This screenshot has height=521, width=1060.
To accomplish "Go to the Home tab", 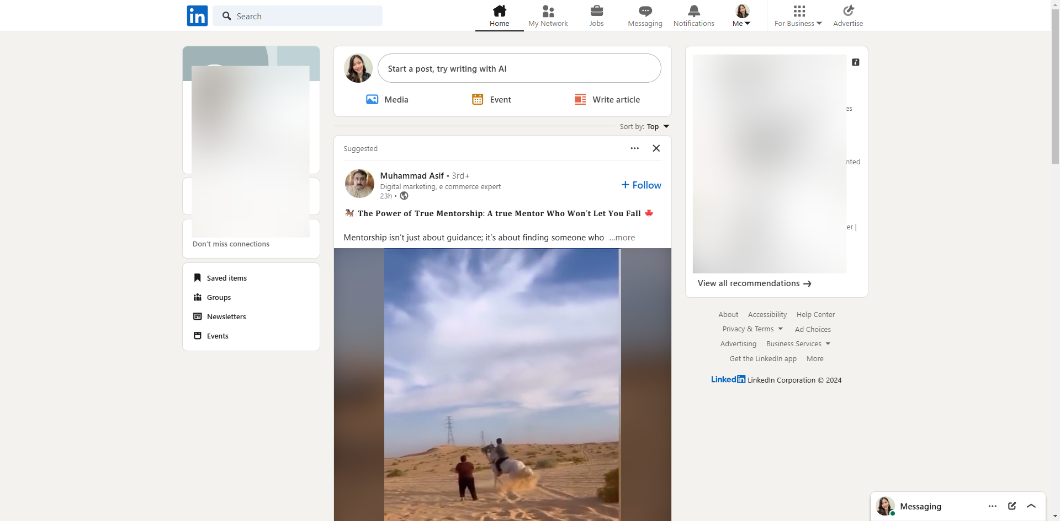I will point(499,15).
